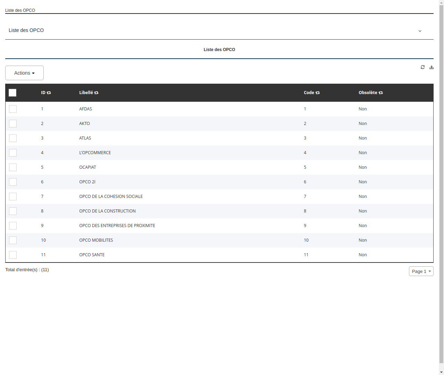Select the checkbox for the AFDAS row
The height and width of the screenshot is (375, 444).
13,109
